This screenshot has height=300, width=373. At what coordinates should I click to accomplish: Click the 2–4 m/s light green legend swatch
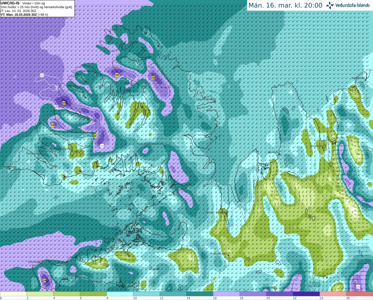pyautogui.click(x=40, y=294)
